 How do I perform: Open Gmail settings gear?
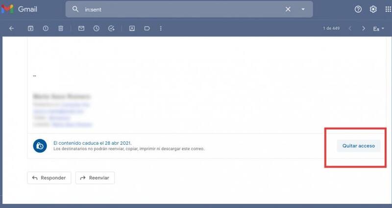click(x=373, y=9)
